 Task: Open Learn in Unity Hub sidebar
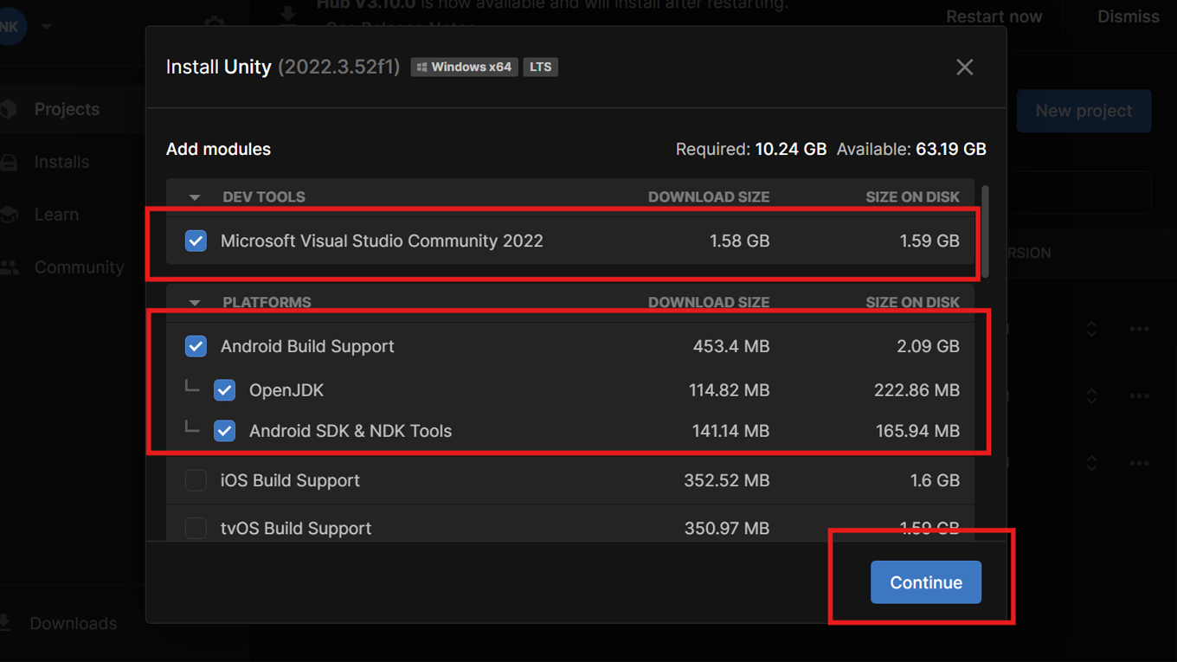56,215
